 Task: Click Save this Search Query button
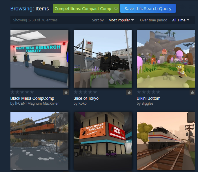coord(148,8)
